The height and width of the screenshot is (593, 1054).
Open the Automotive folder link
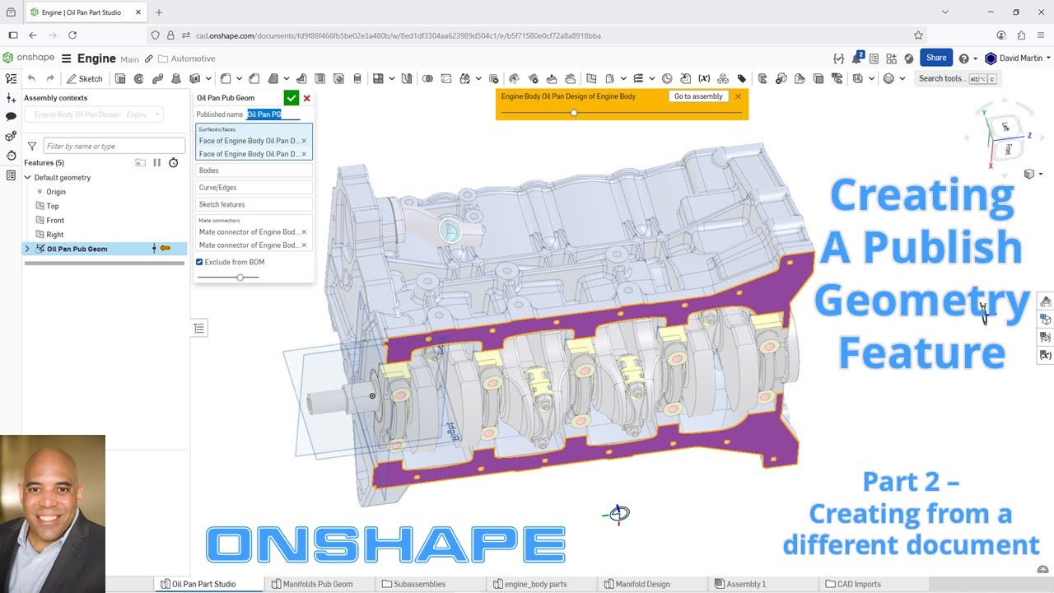187,58
